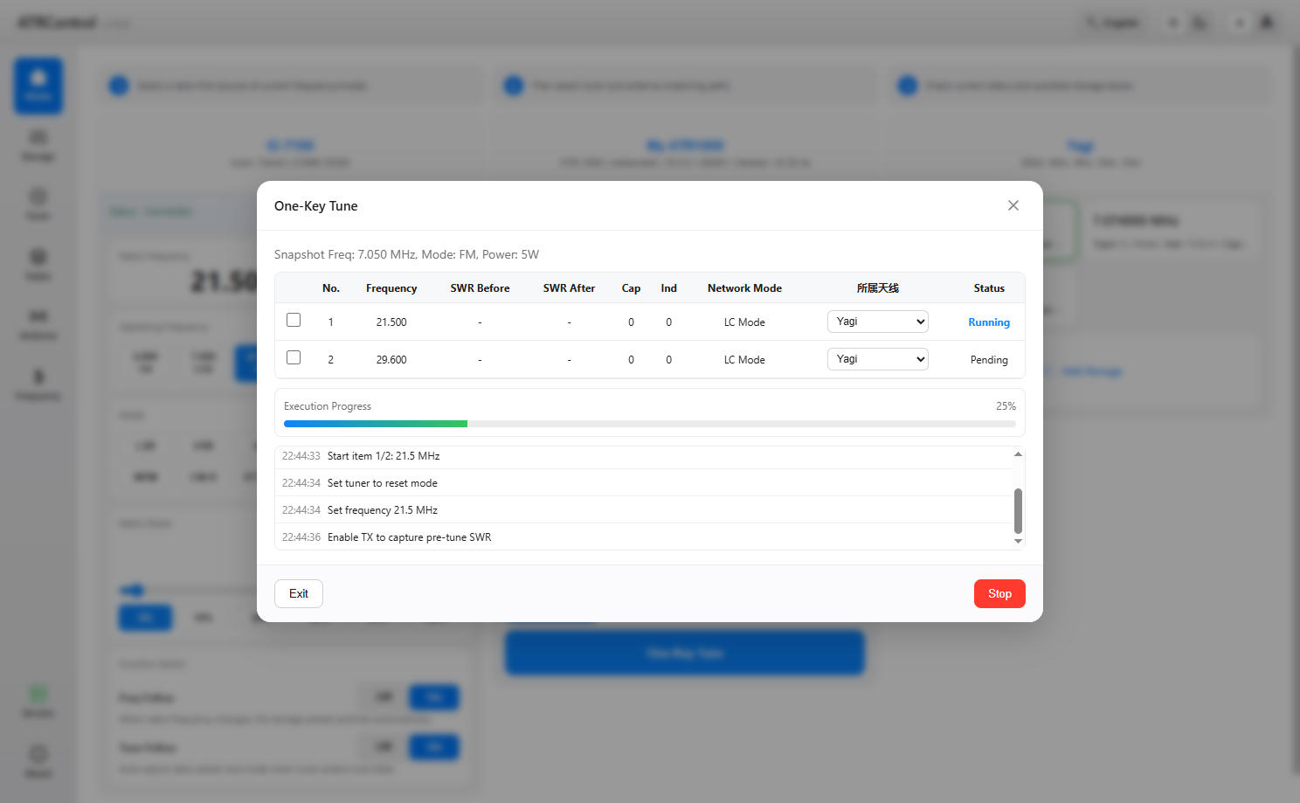Click the Status column header
Screen dimensions: 1300x803
pyautogui.click(x=989, y=288)
